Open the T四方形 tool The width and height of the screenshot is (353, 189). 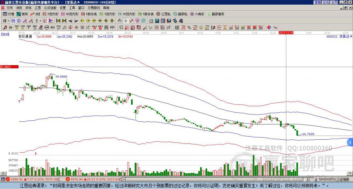click(108, 14)
